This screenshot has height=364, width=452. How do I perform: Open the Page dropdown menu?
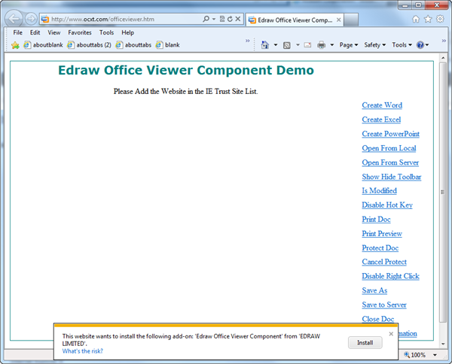coord(349,45)
